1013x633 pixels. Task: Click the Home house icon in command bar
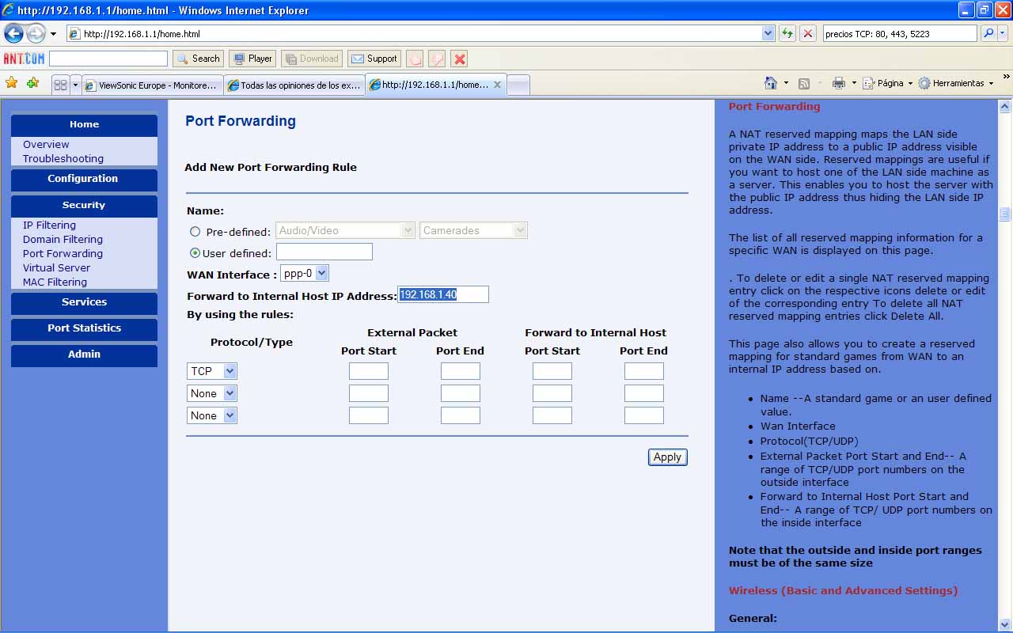771,83
